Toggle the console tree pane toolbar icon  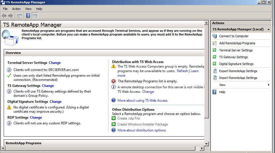pyautogui.click(x=19, y=16)
